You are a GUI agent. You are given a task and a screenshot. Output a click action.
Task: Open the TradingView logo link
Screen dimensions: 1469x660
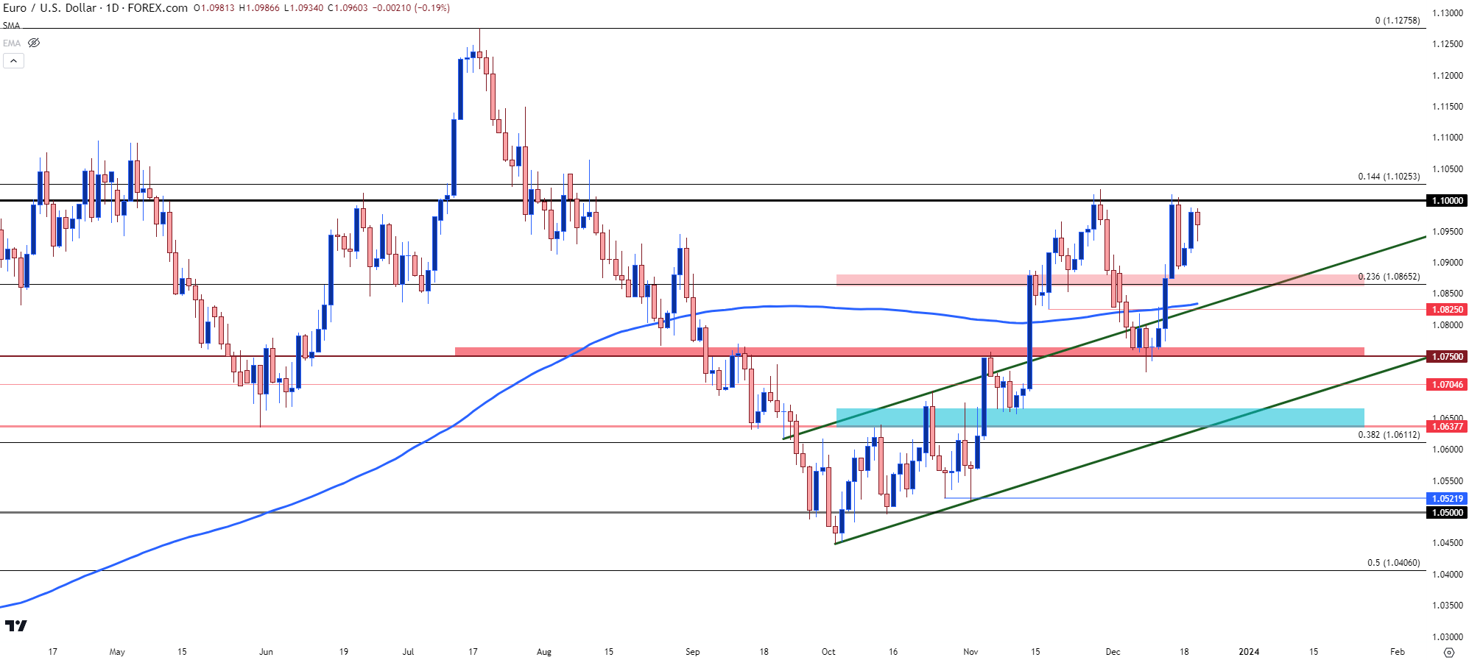[15, 626]
